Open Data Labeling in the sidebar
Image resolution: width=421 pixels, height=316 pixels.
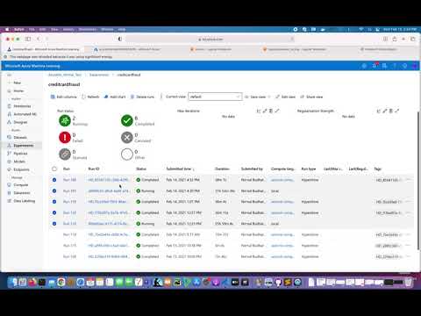pyautogui.click(x=21, y=201)
